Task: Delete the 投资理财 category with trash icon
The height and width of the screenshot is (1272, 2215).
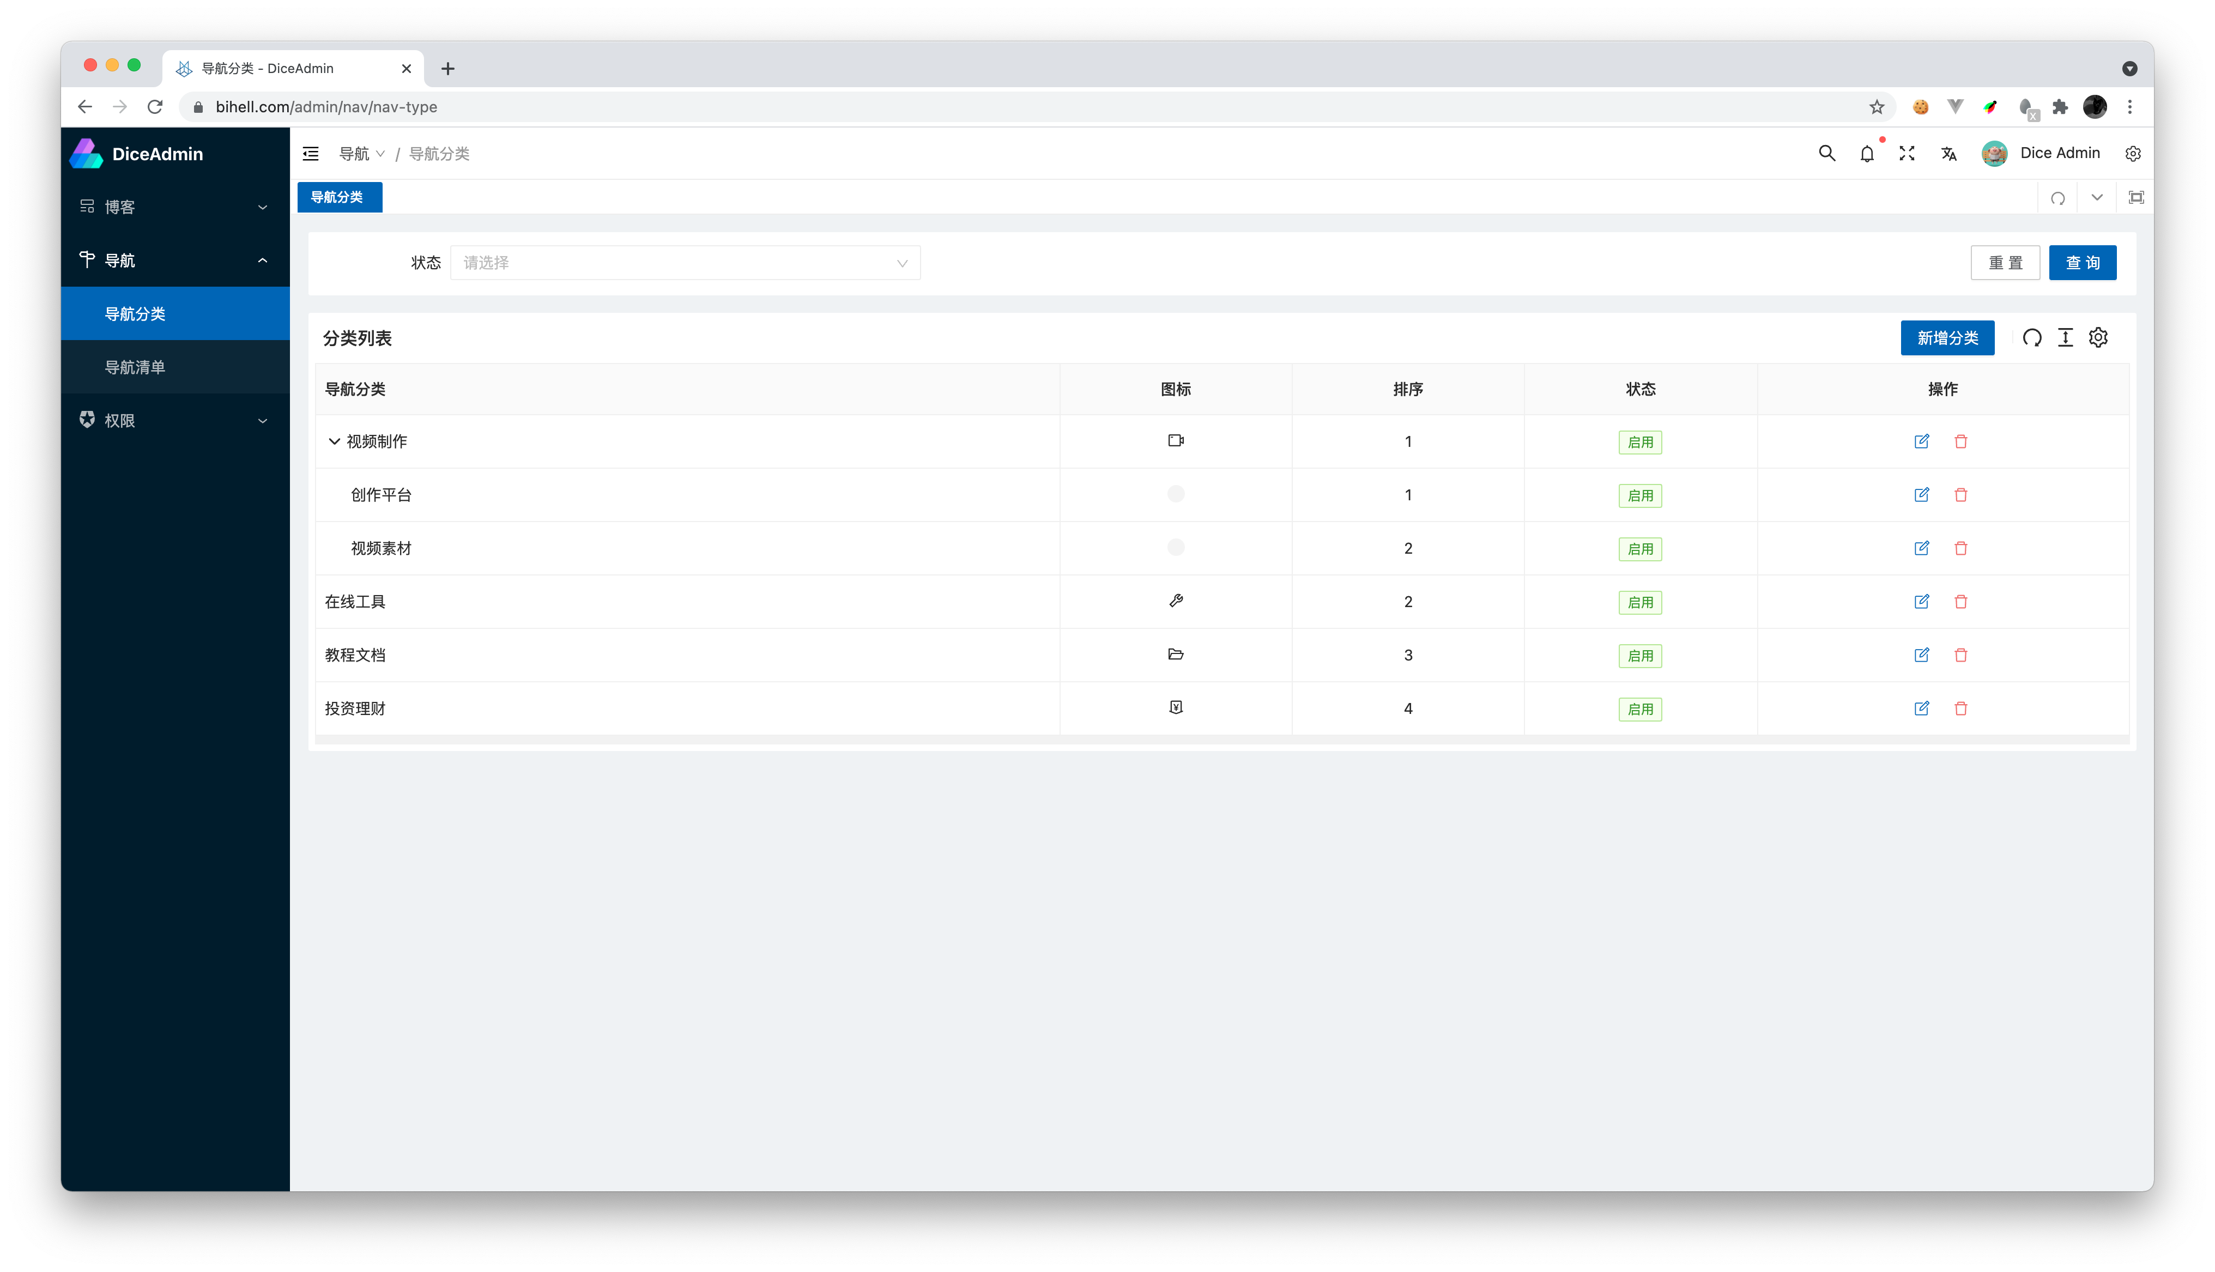Action: (x=1960, y=708)
